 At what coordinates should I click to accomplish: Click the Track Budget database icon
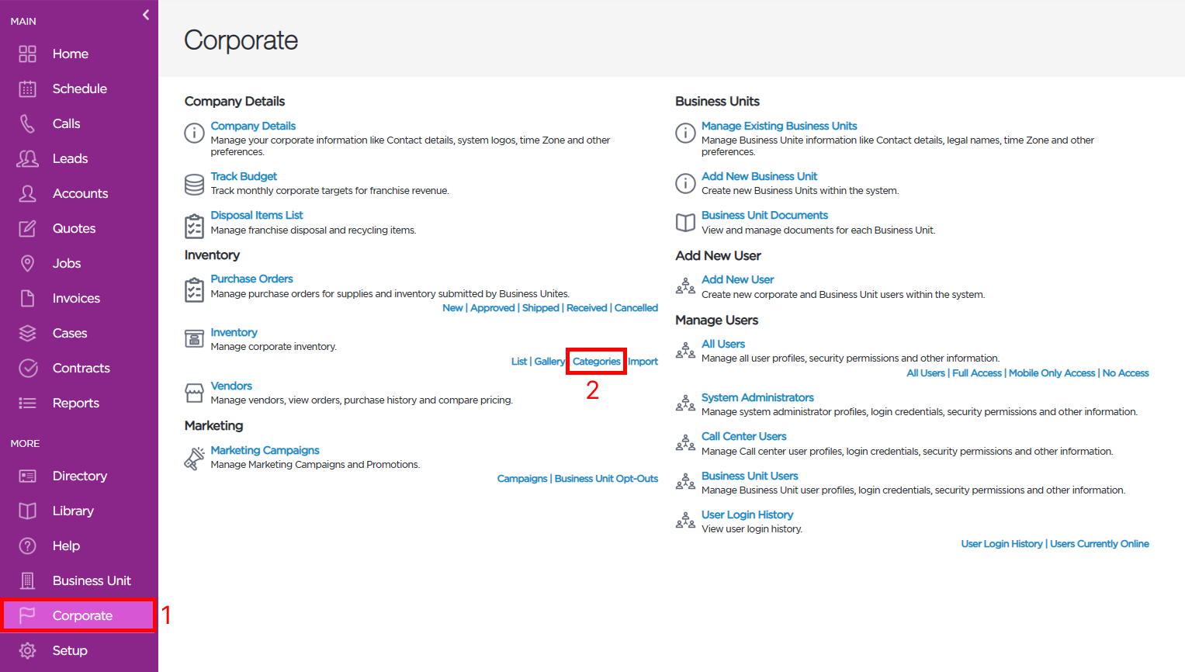[194, 184]
